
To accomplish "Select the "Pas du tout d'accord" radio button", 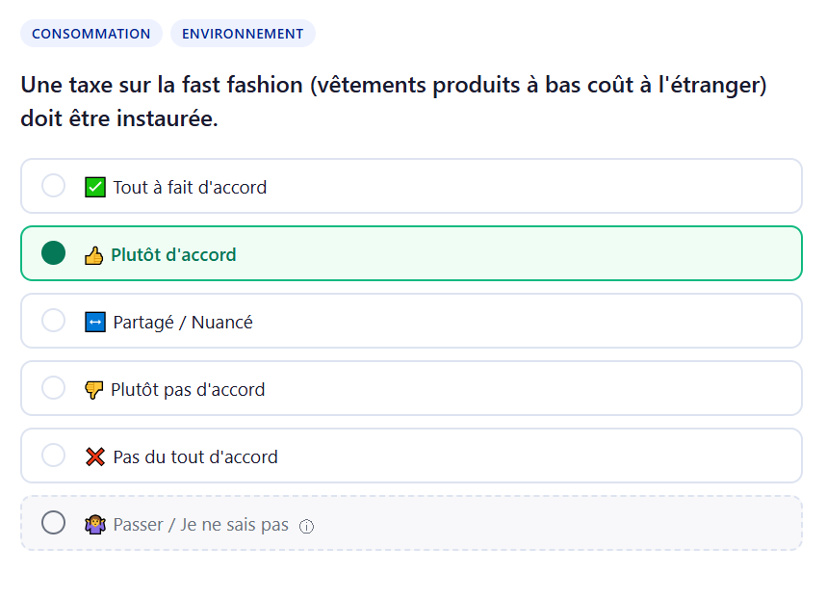I will (54, 456).
